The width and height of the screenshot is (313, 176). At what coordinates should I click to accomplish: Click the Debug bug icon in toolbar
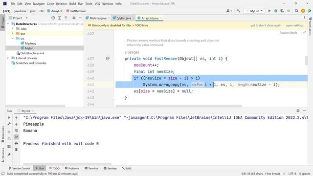click(276, 11)
